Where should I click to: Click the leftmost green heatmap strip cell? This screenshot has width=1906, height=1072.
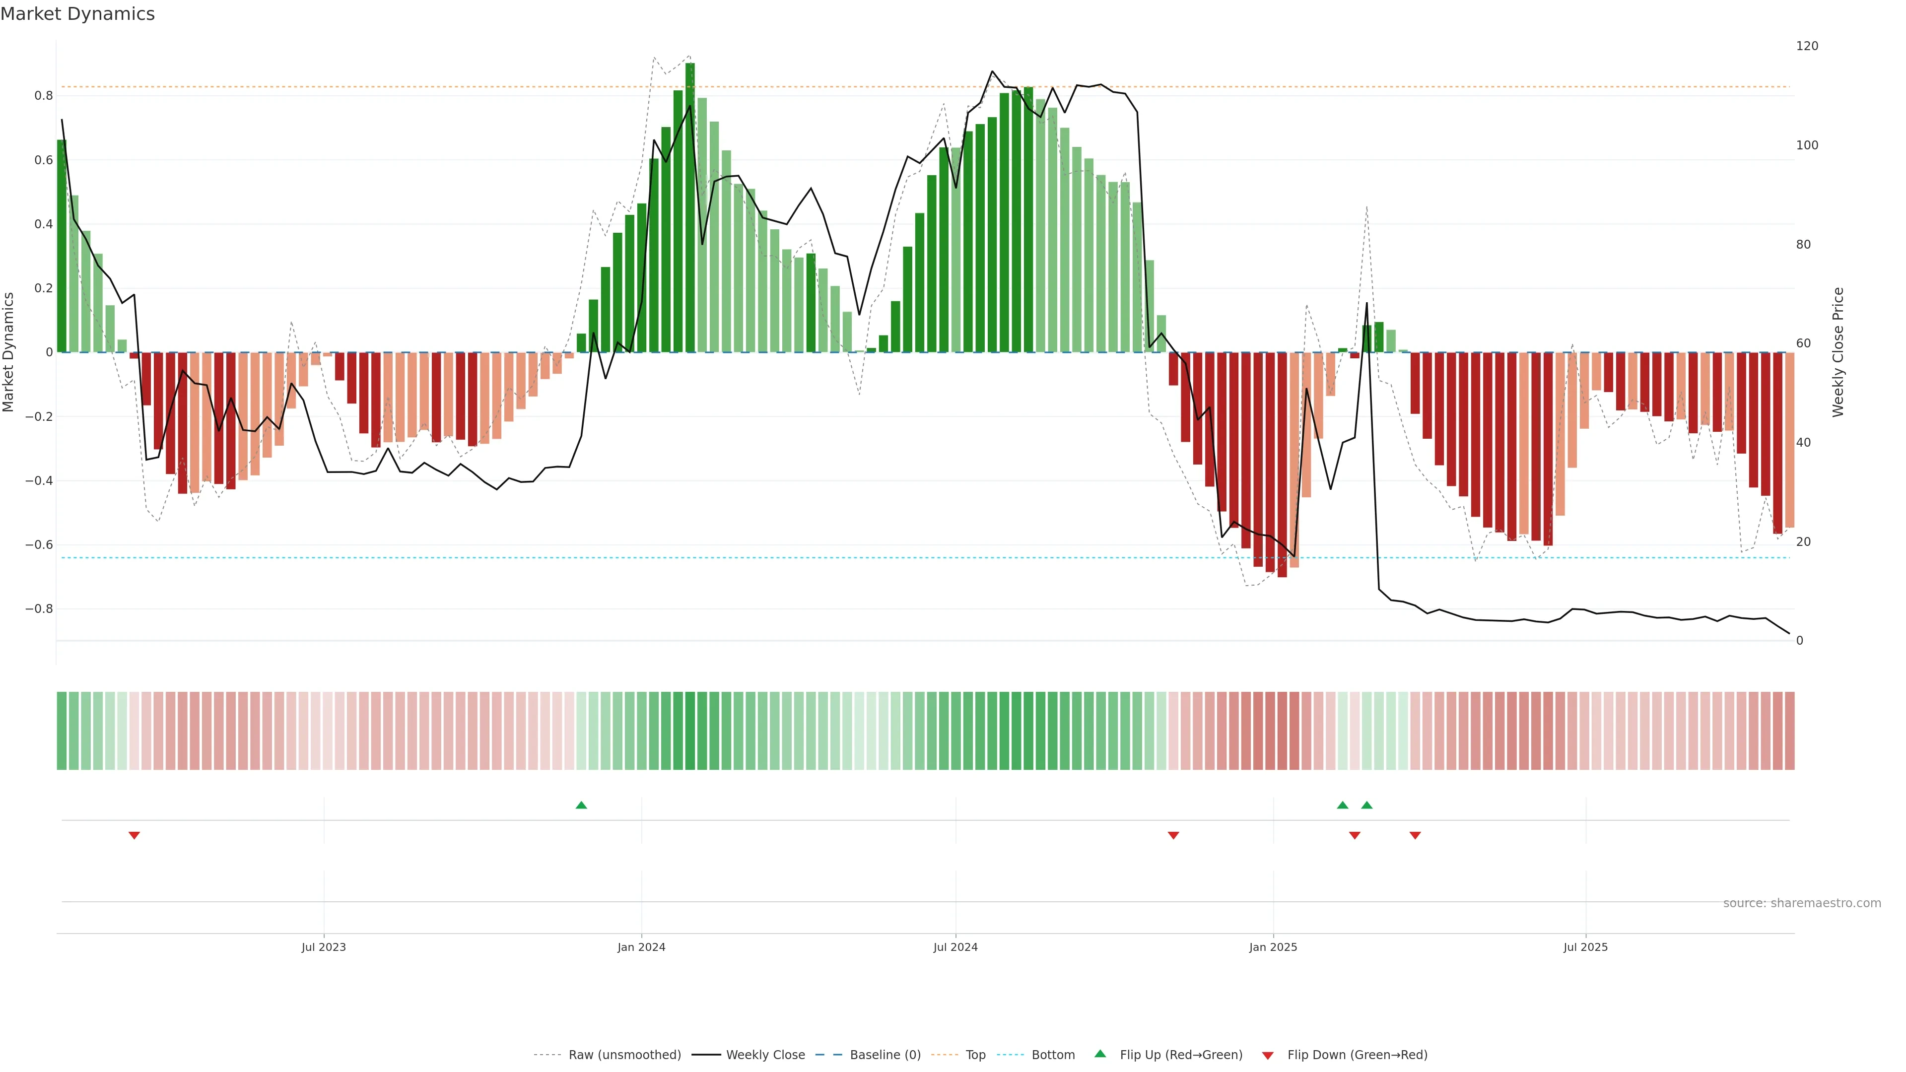click(62, 731)
